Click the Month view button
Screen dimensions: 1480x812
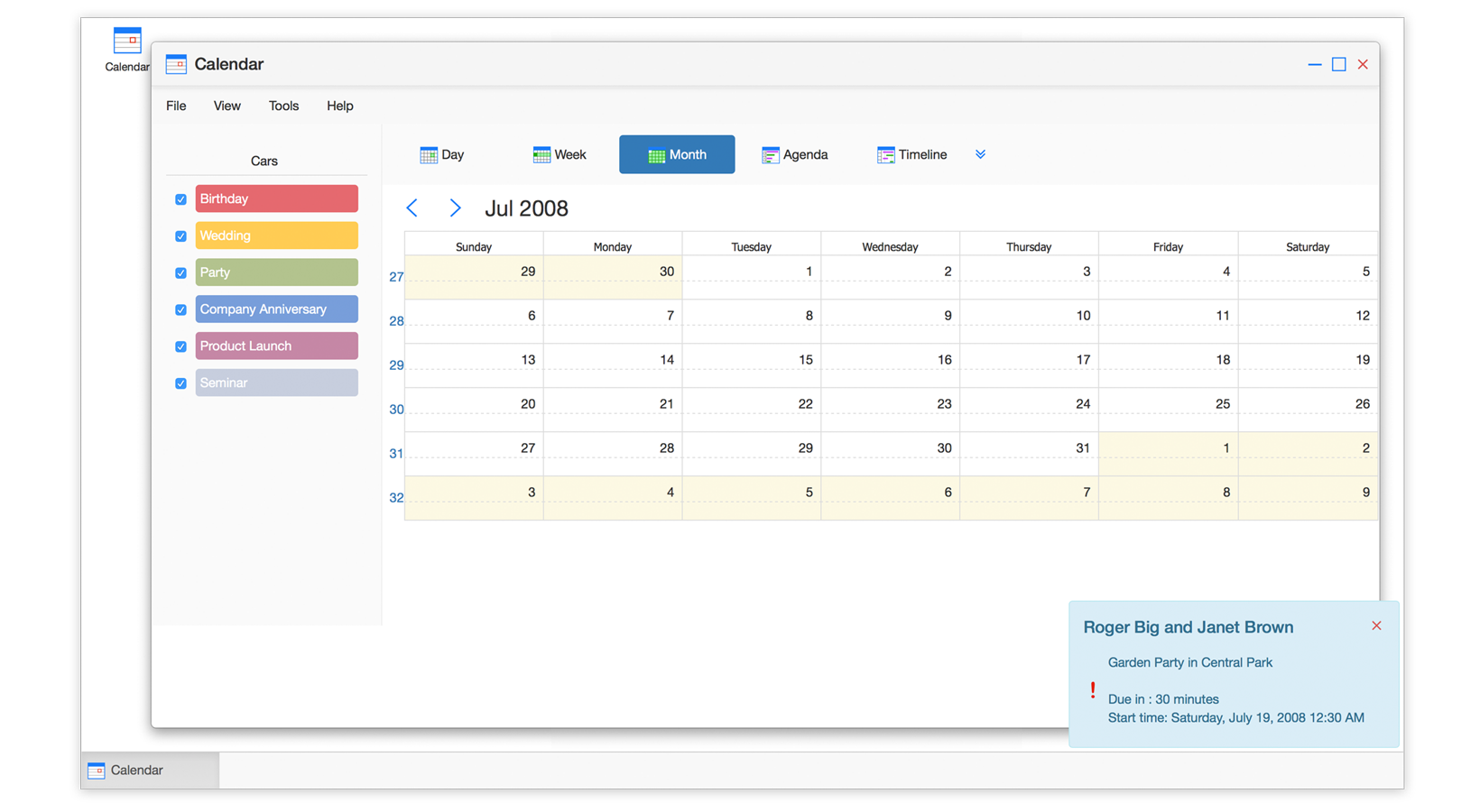677,155
